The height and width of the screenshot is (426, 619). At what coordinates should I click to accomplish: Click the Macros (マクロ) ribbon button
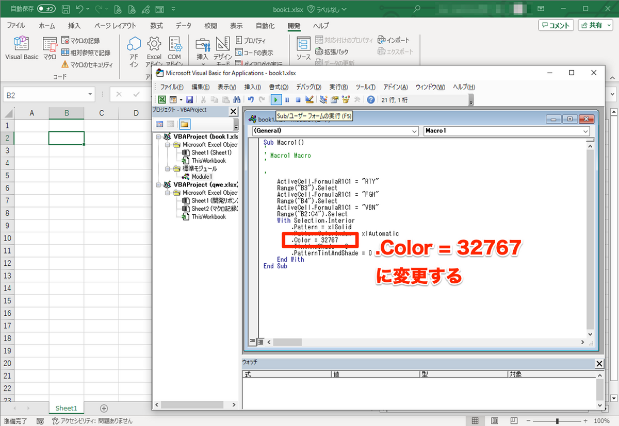tap(50, 49)
